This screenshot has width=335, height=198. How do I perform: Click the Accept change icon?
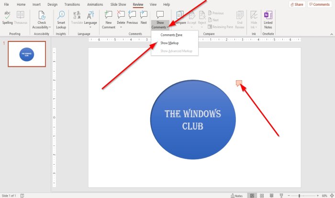(x=191, y=15)
